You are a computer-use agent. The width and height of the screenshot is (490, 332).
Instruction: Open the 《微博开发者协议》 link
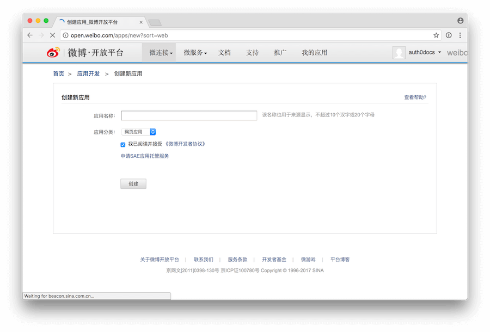[x=185, y=144]
